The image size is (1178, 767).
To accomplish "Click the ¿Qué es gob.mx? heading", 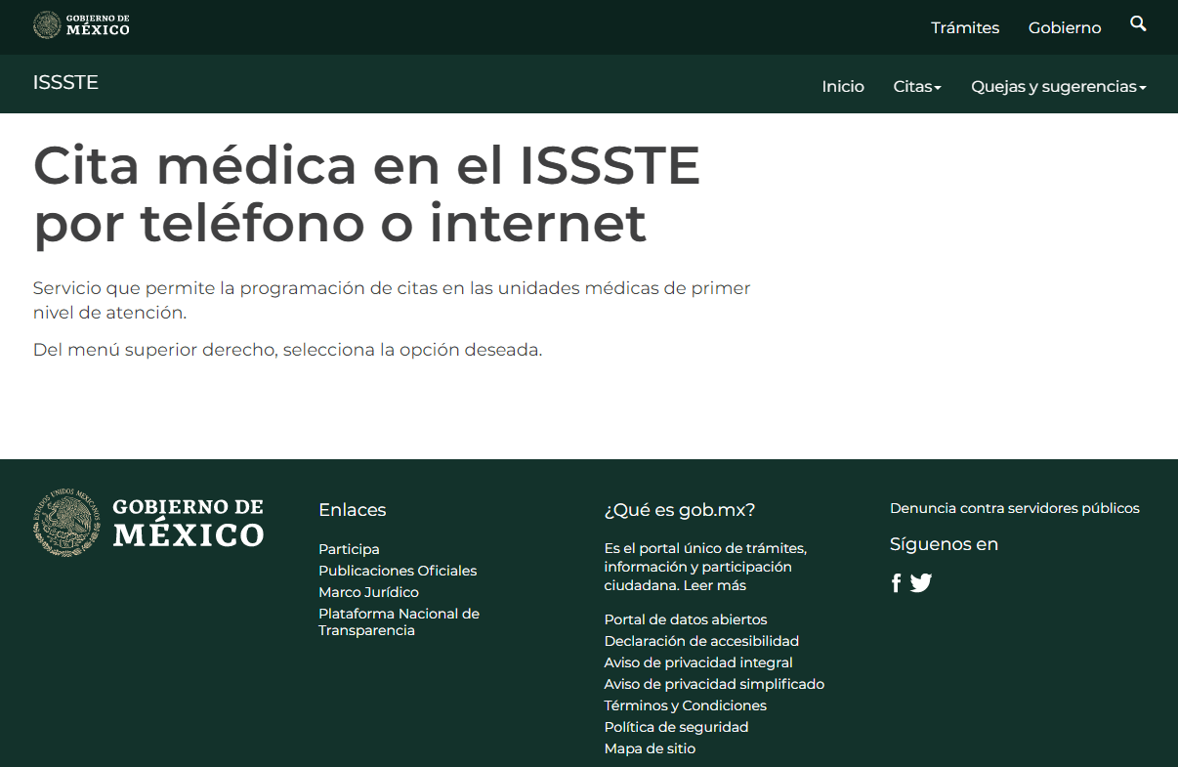I will [x=680, y=510].
